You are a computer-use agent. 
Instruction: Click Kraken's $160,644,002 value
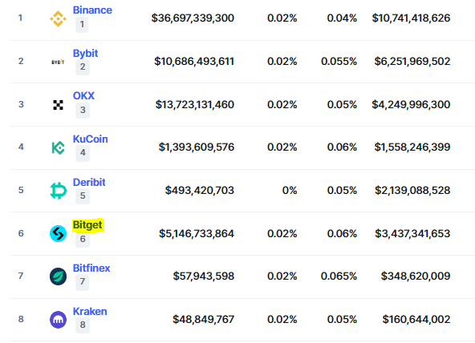(416, 319)
